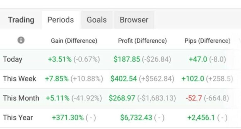This screenshot has width=241, height=129.
Task: Select the This Month row label
Action: click(x=21, y=98)
